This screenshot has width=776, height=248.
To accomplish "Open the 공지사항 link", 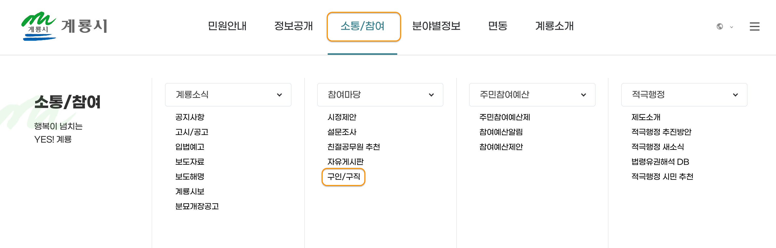I will [x=190, y=117].
